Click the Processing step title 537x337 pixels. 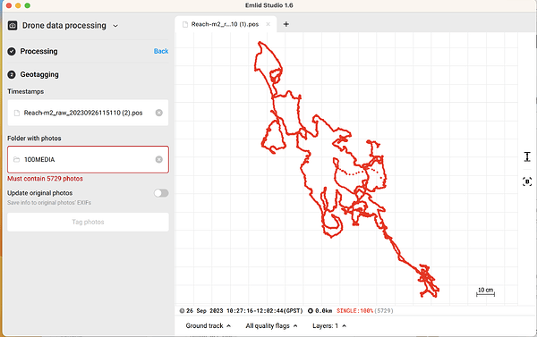point(38,51)
